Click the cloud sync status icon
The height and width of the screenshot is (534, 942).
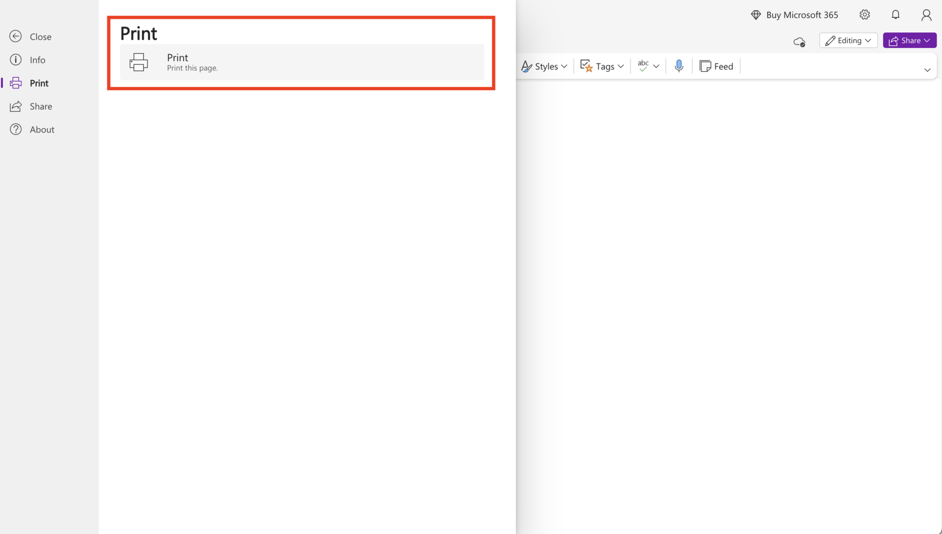(799, 42)
